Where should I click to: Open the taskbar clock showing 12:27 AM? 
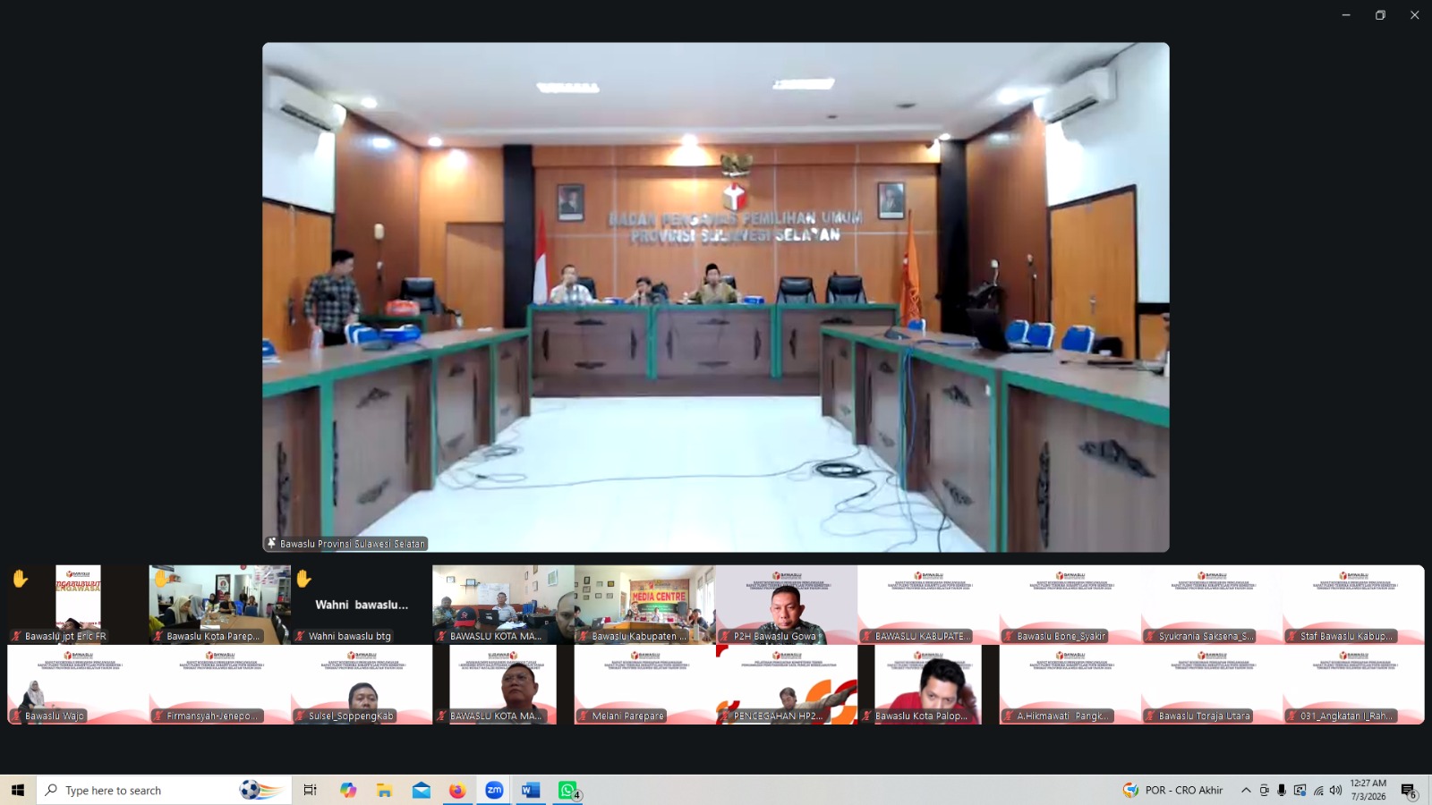pos(1368,791)
